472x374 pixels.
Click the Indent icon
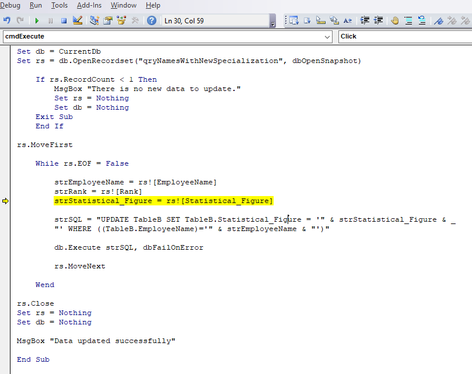click(x=365, y=20)
